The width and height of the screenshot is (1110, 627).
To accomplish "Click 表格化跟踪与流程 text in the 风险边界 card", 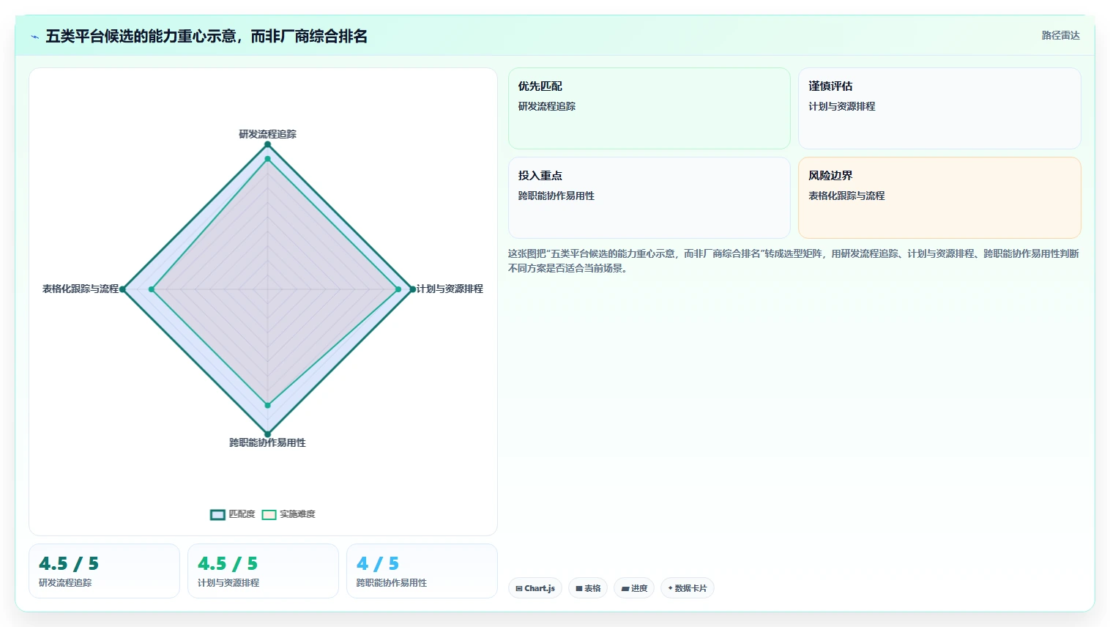I will pyautogui.click(x=846, y=196).
